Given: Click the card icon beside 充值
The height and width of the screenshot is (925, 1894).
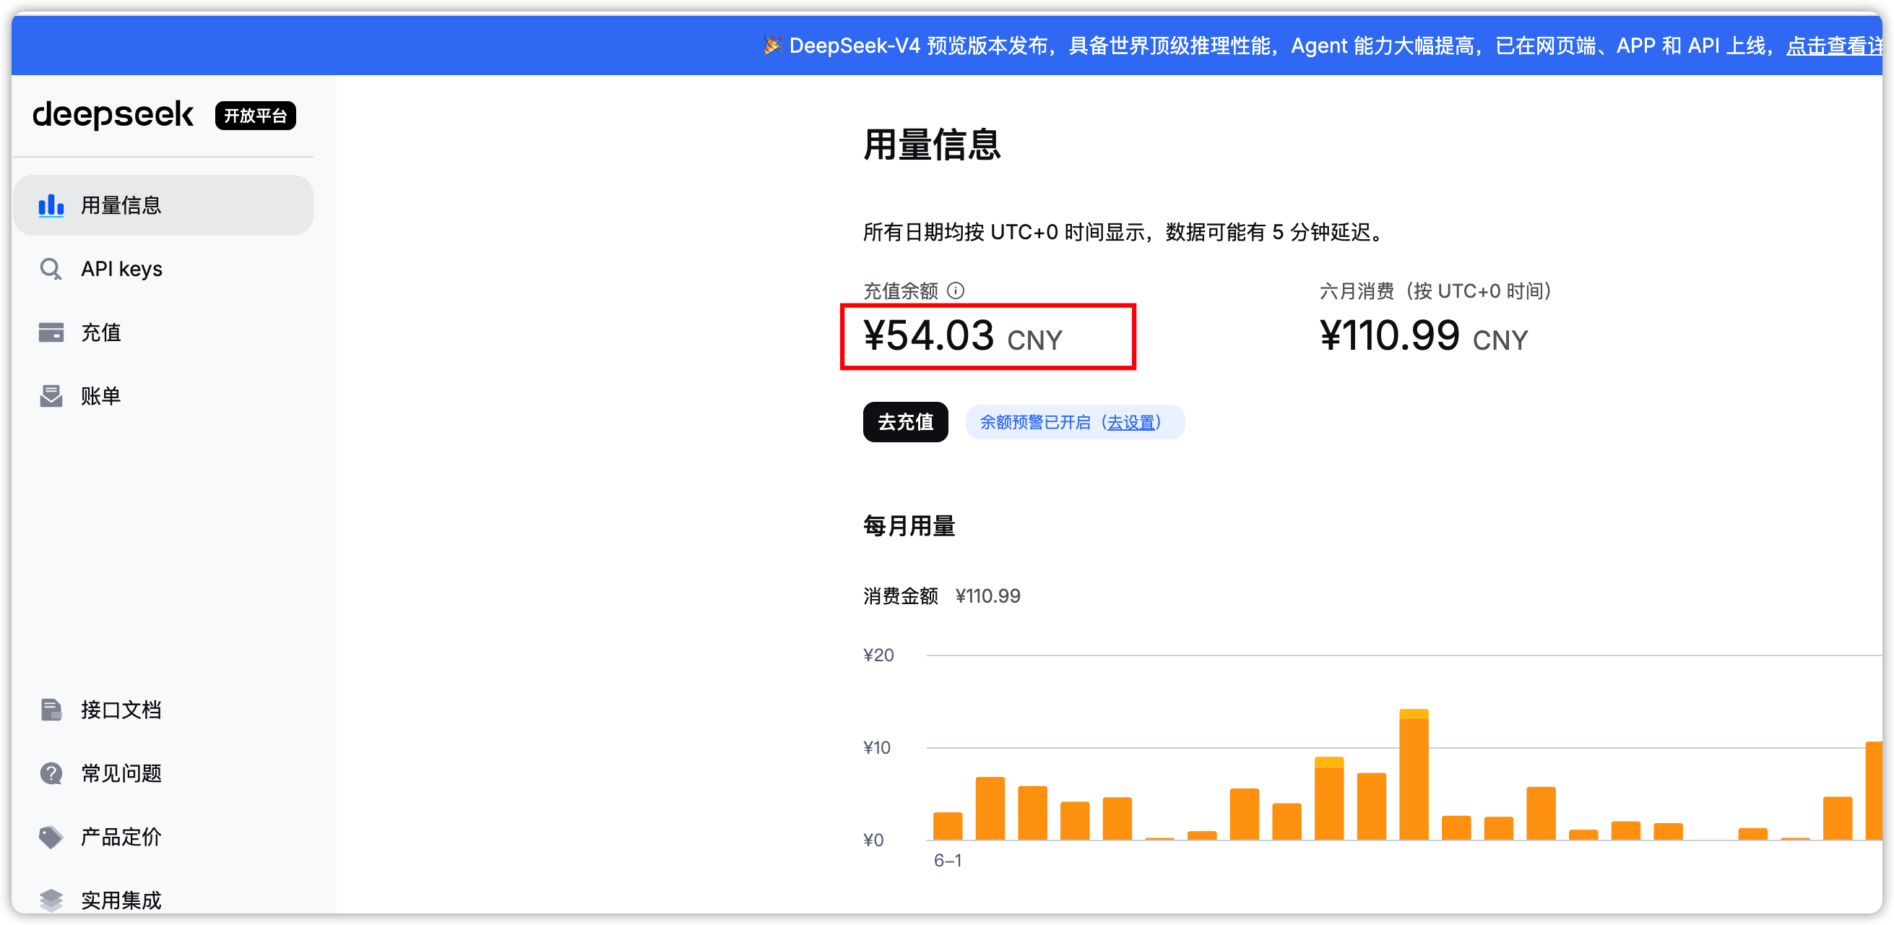Looking at the screenshot, I should point(51,332).
